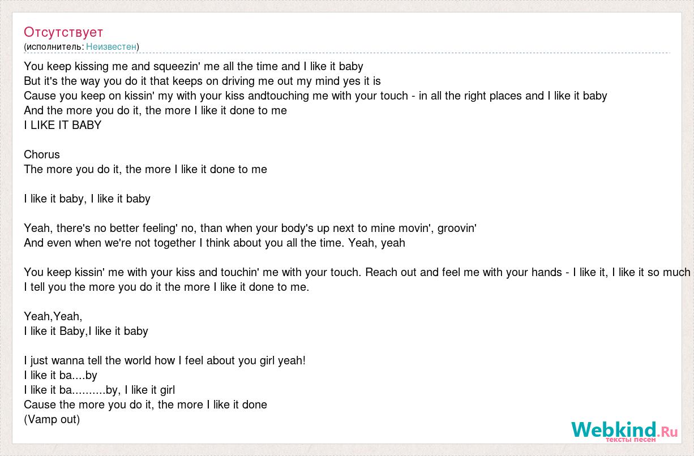Screen dimensions: 694x456
Task: Click 'And even when we're not together' line
Action: [x=215, y=243]
